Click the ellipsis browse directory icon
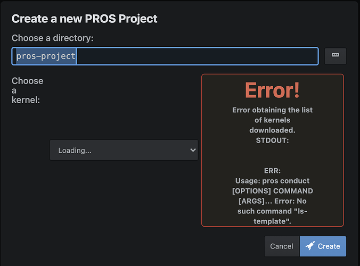 (335, 55)
